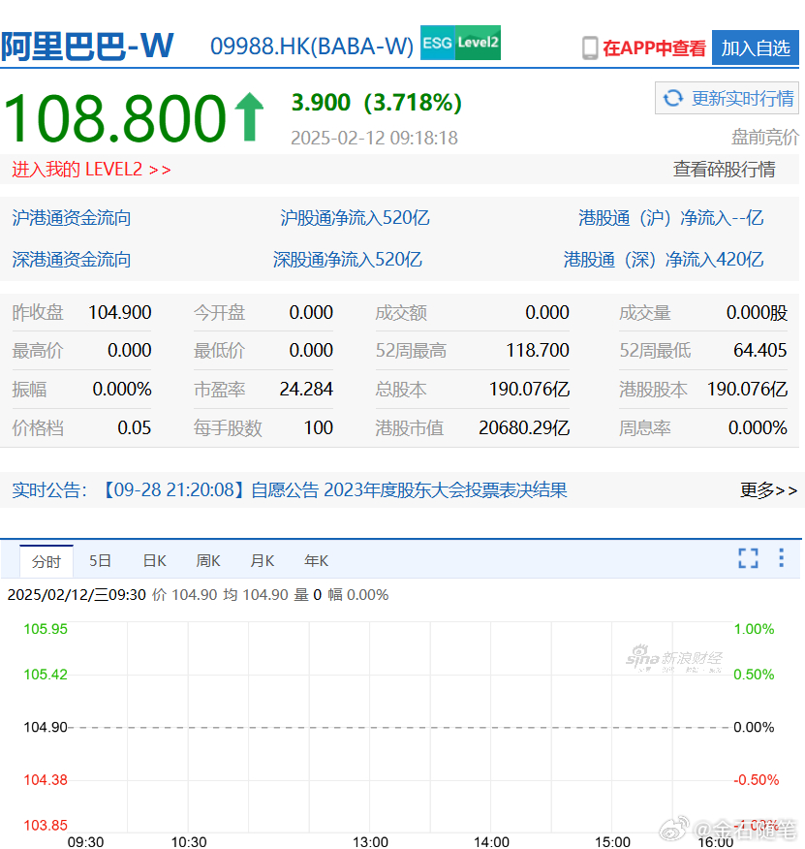Image resolution: width=805 pixels, height=849 pixels.
Task: Expand chart to fullscreen
Action: (x=748, y=557)
